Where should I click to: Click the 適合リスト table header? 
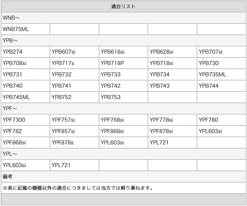[123, 6]
